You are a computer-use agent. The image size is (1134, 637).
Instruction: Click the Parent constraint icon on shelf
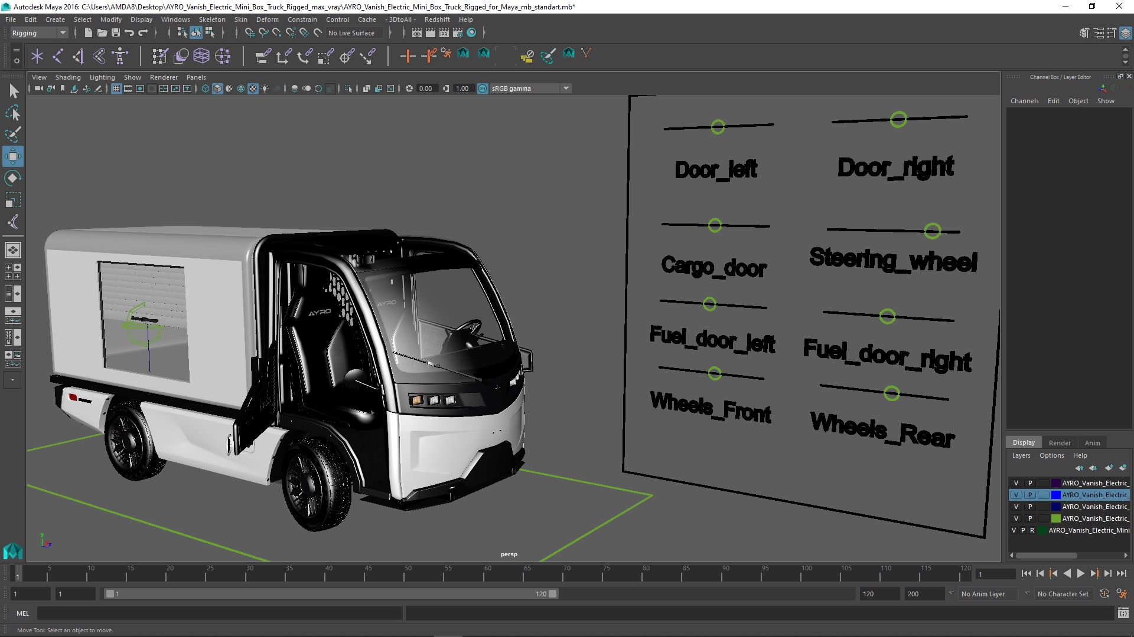click(x=263, y=56)
